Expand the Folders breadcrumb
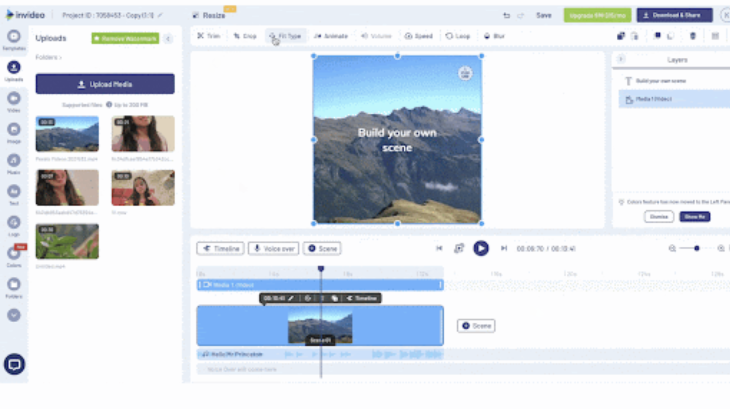 tap(48, 57)
